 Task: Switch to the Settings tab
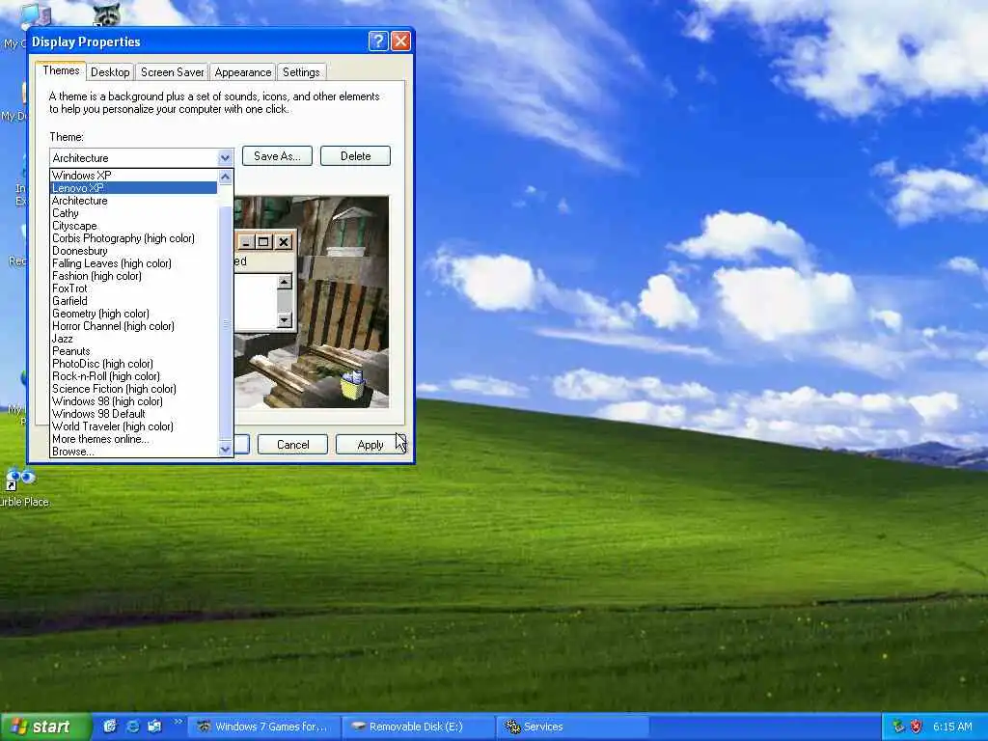(301, 72)
